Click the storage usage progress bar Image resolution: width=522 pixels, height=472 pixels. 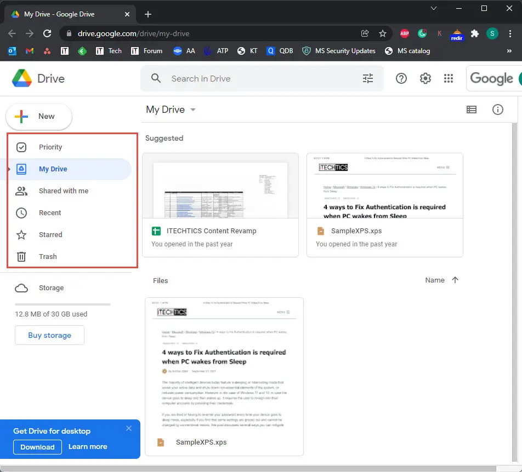(63, 304)
